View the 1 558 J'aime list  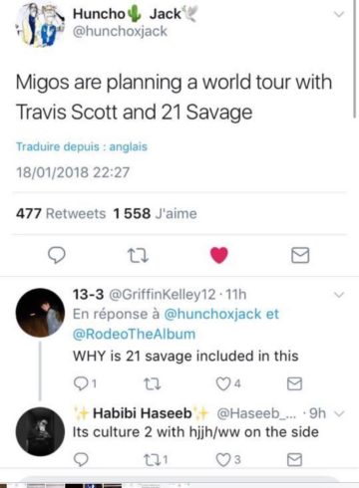point(155,213)
